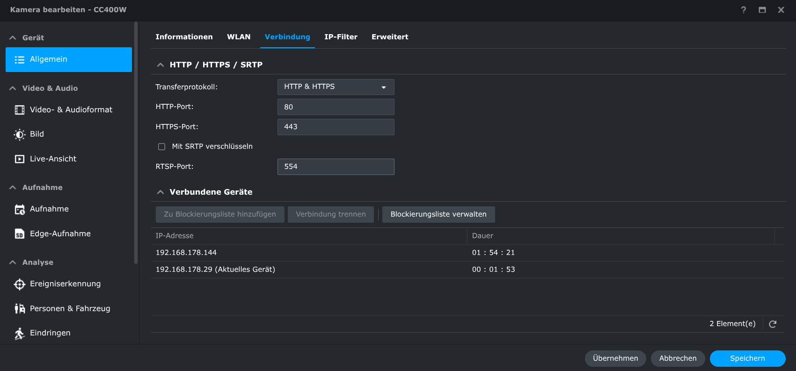Refresh the connected devices list
This screenshot has height=371, width=796.
click(x=773, y=324)
